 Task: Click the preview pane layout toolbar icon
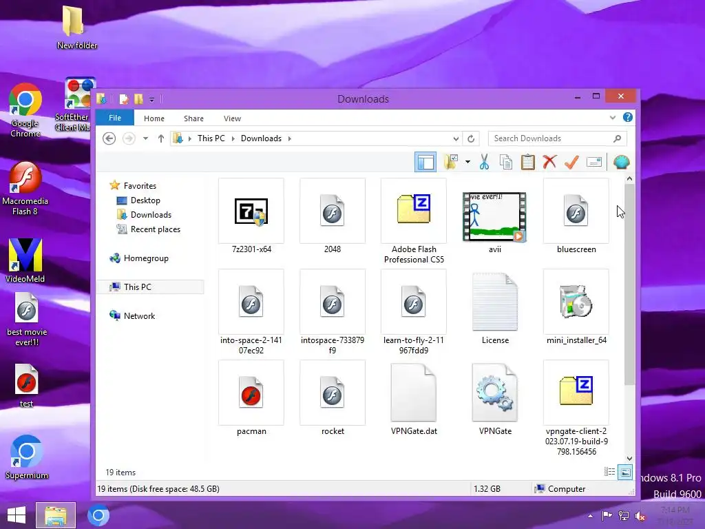425,163
